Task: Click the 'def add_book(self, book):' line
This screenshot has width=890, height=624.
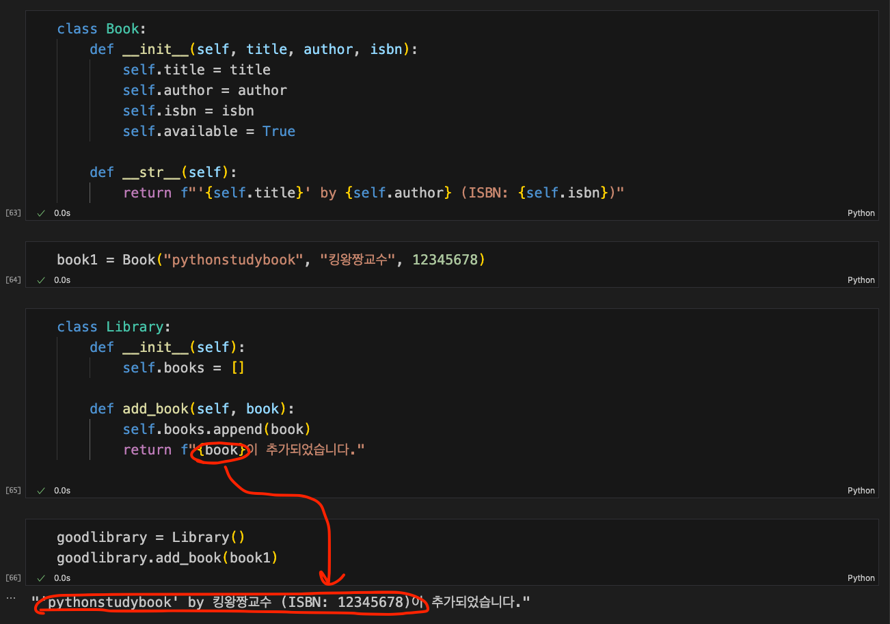Action: coord(192,409)
